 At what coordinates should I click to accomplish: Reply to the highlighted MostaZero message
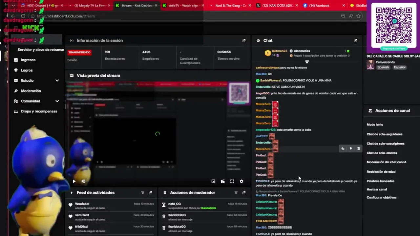tap(343, 149)
